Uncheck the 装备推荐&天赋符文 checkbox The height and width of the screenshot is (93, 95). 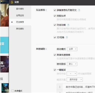(55, 10)
